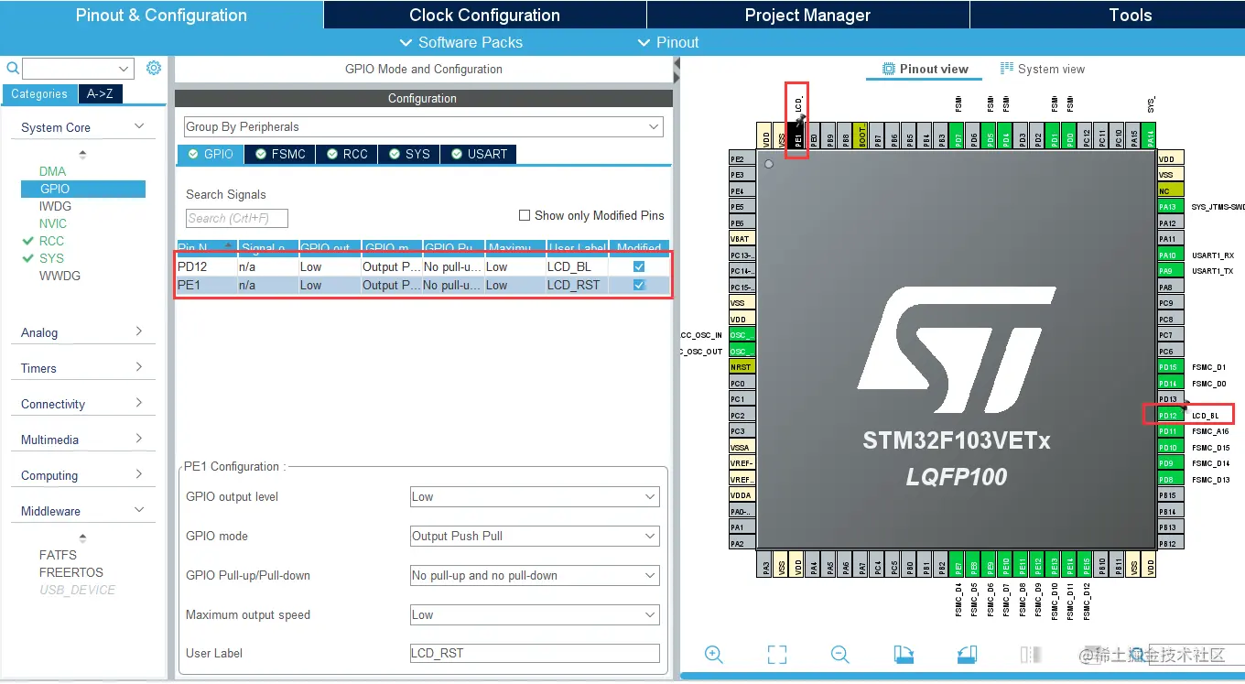Screen dimensions: 1245x684
Task: Click the PE2 pin on chip left side
Action: pyautogui.click(x=742, y=159)
